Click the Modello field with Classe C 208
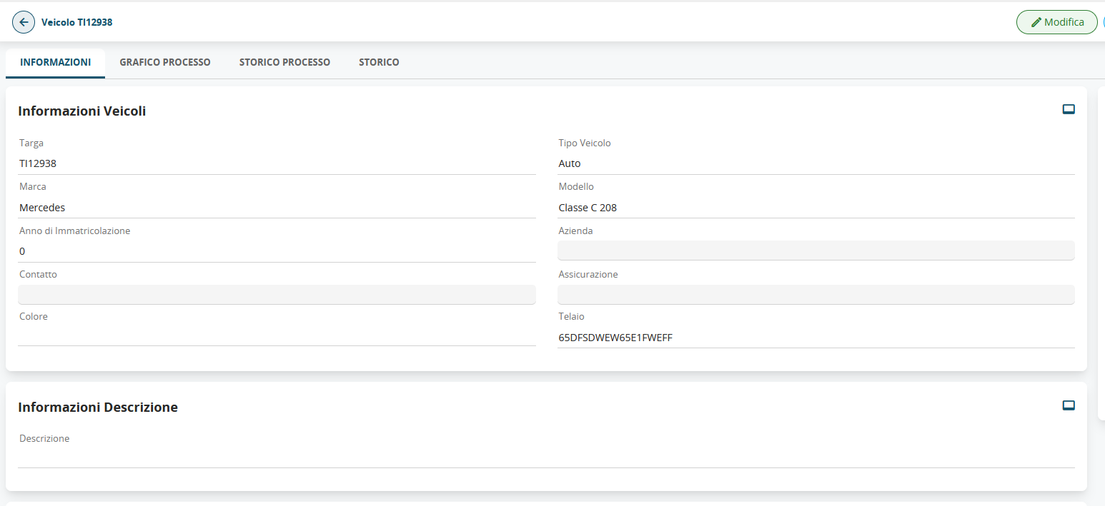The image size is (1105, 506). tap(816, 208)
